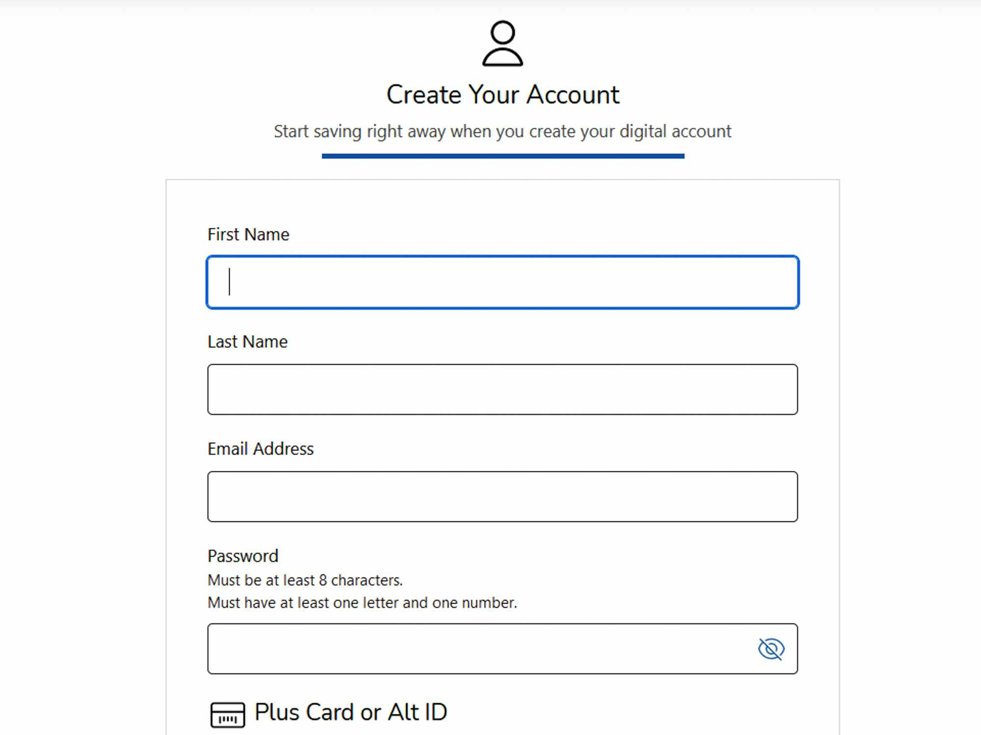The width and height of the screenshot is (981, 735).
Task: Click the Password label text
Action: click(x=243, y=556)
